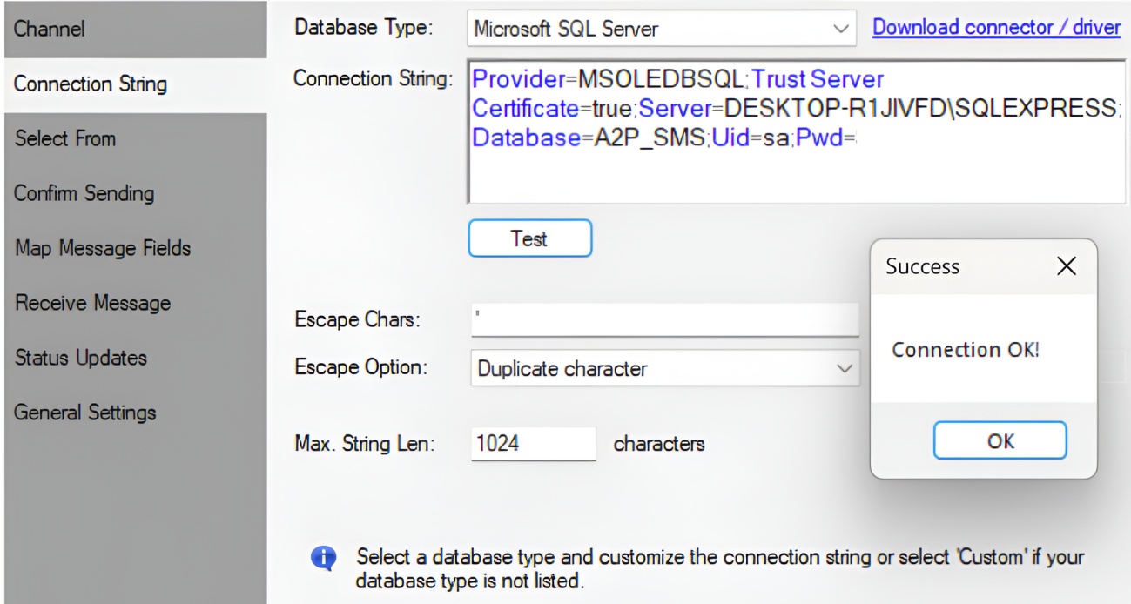The width and height of the screenshot is (1131, 604).
Task: Click the Test connection button
Action: tap(530, 238)
